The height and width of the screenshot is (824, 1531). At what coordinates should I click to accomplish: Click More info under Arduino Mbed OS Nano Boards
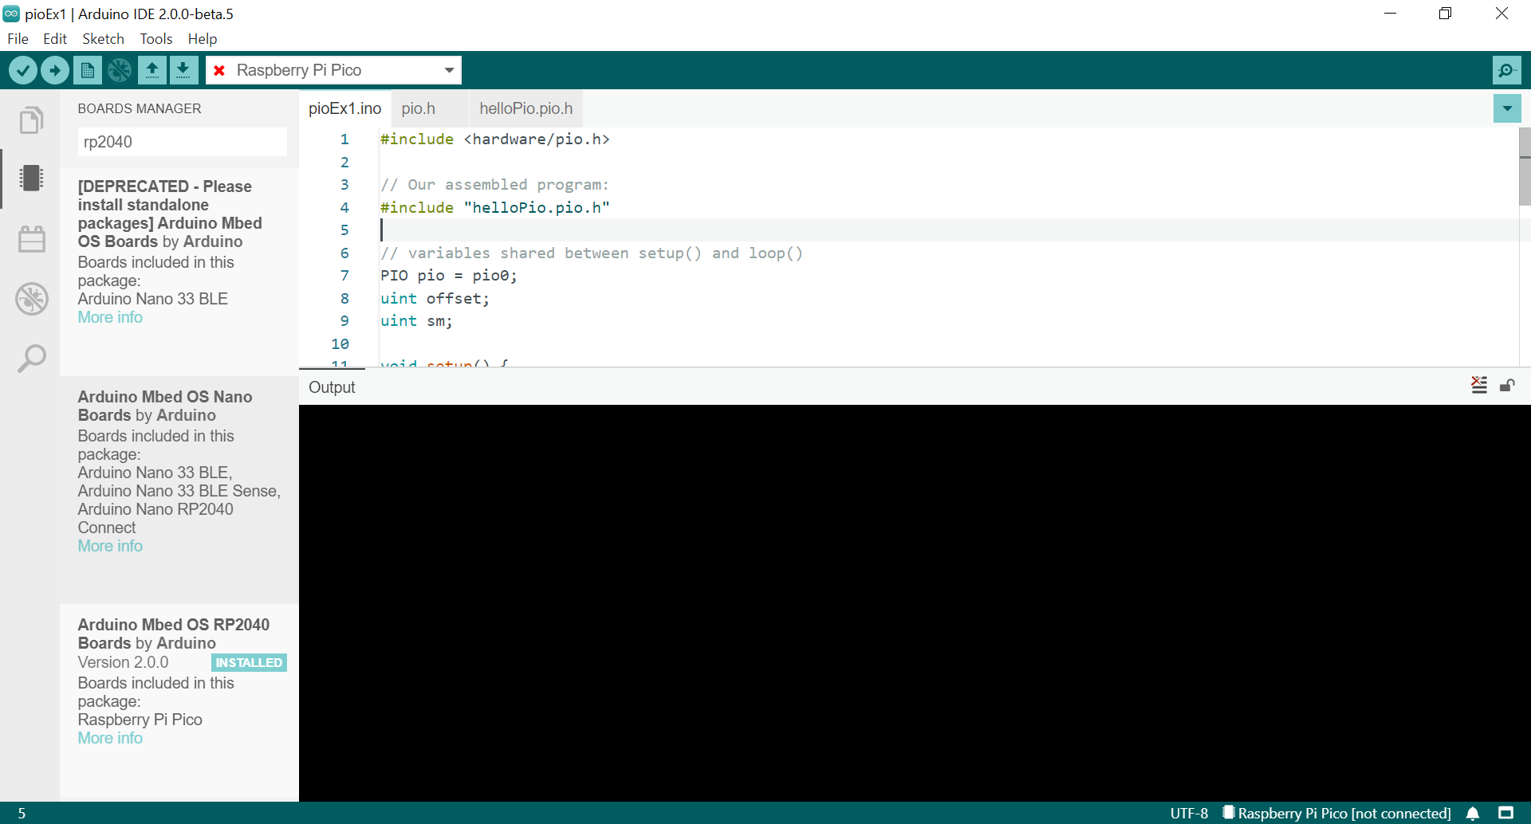pos(109,546)
